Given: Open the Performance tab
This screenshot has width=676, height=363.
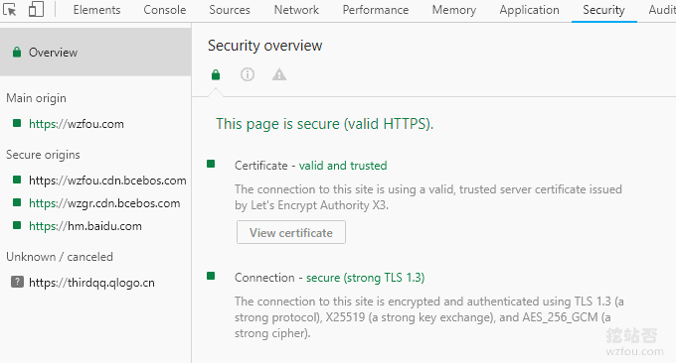Looking at the screenshot, I should point(376,10).
